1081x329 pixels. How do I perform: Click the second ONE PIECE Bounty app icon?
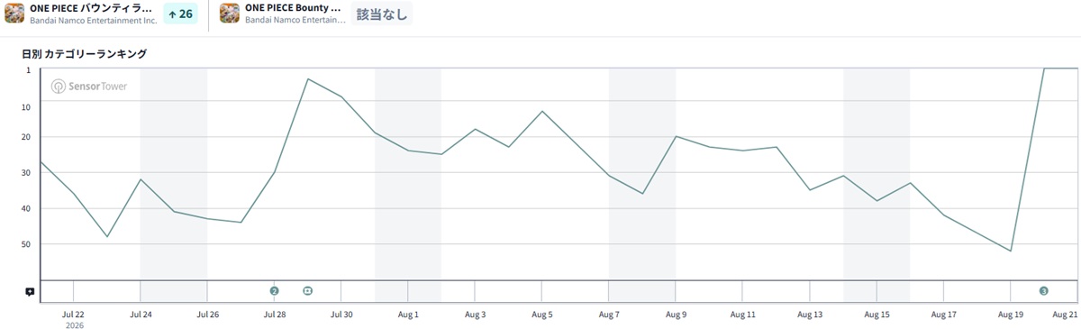click(x=230, y=14)
